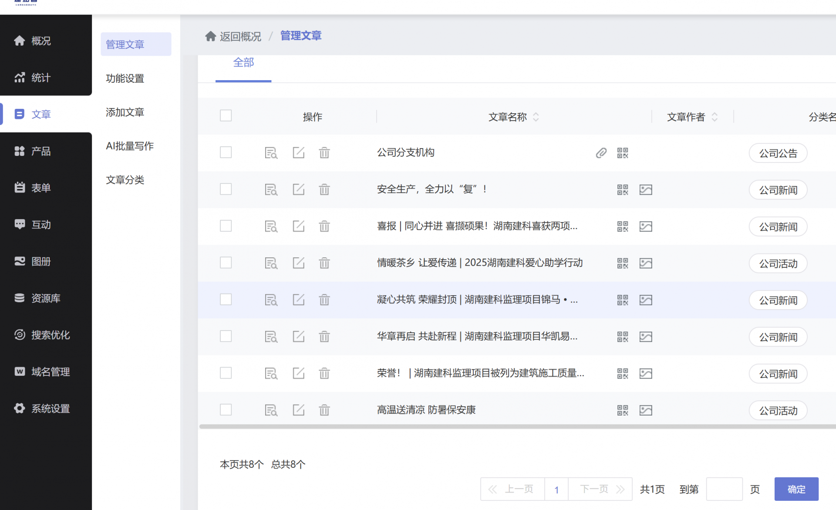Click the 上一页 button

pyautogui.click(x=512, y=489)
